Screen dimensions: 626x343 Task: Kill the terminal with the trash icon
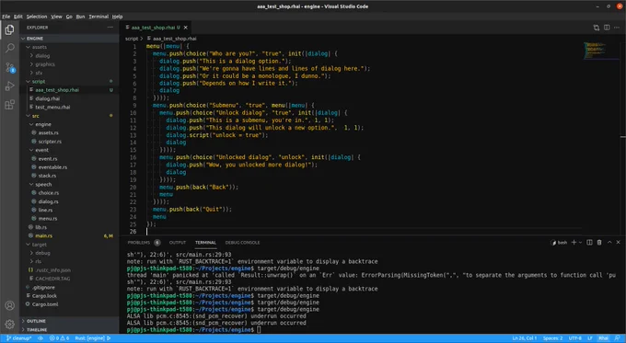click(x=599, y=242)
